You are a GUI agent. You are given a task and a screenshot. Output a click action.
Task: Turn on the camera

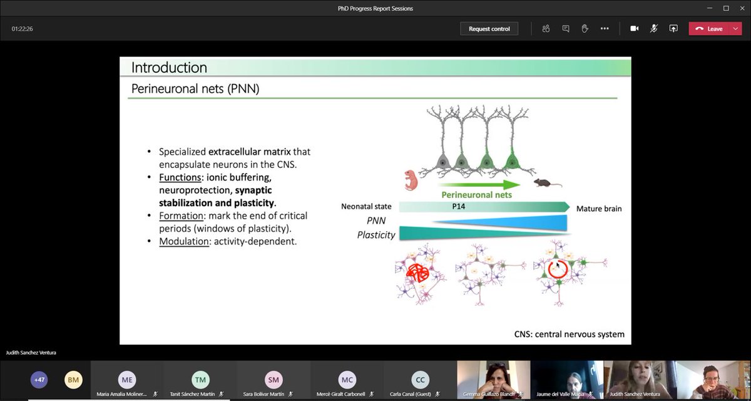pos(635,29)
